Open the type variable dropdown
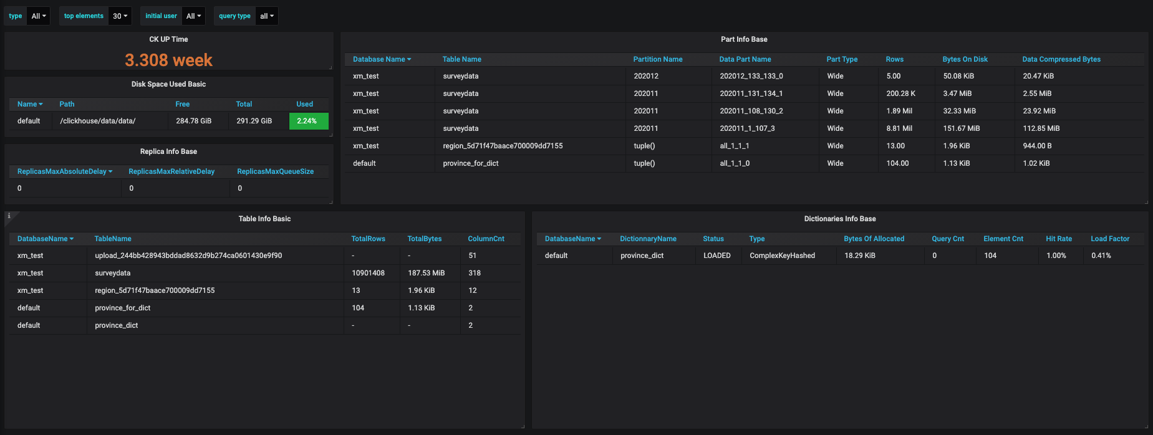This screenshot has width=1153, height=435. (x=39, y=16)
